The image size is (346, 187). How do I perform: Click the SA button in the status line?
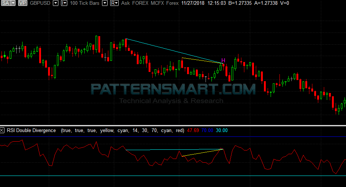pyautogui.click(x=6, y=3)
